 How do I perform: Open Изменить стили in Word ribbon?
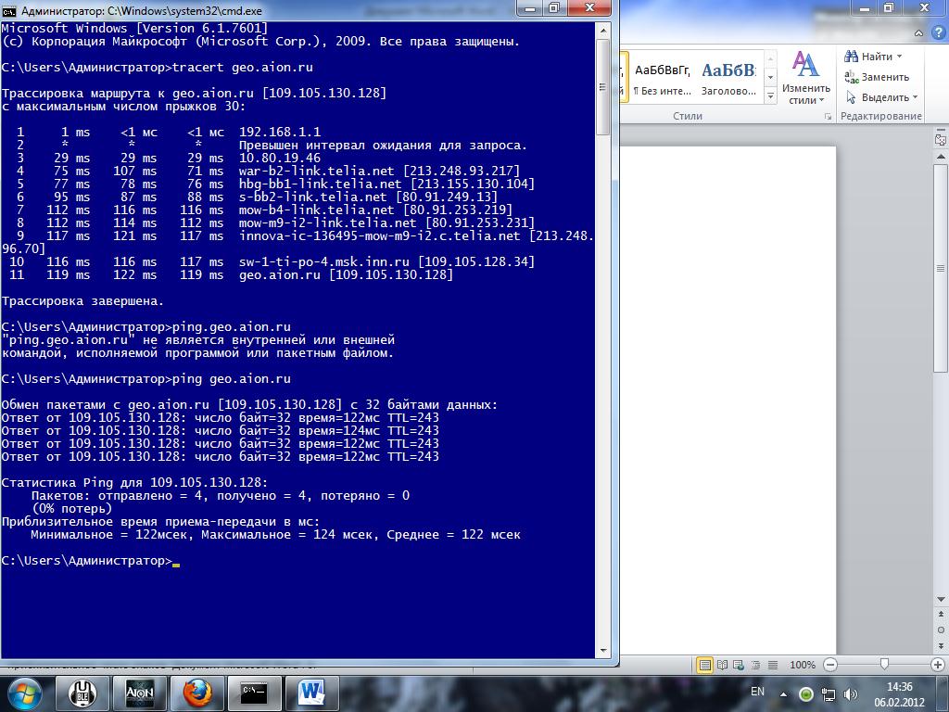(805, 78)
